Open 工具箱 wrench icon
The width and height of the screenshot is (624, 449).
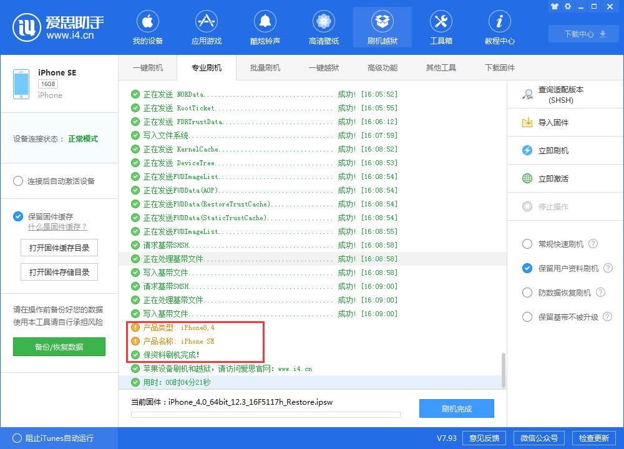pyautogui.click(x=441, y=21)
